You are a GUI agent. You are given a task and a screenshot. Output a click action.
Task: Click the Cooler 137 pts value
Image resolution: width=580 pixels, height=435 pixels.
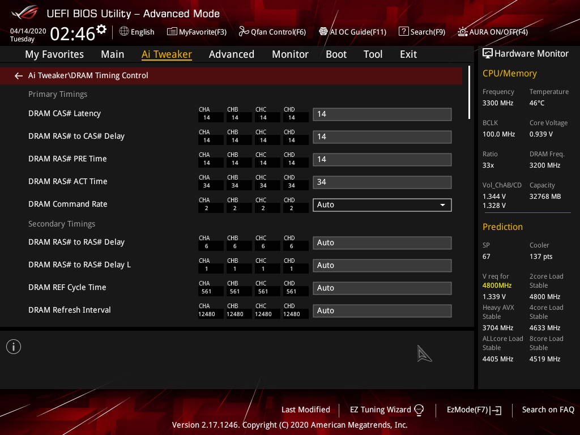(x=540, y=257)
